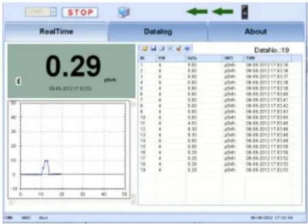Click the first status bar entry at left
Image resolution: width=308 pixels, height=224 pixels.
coord(8,218)
